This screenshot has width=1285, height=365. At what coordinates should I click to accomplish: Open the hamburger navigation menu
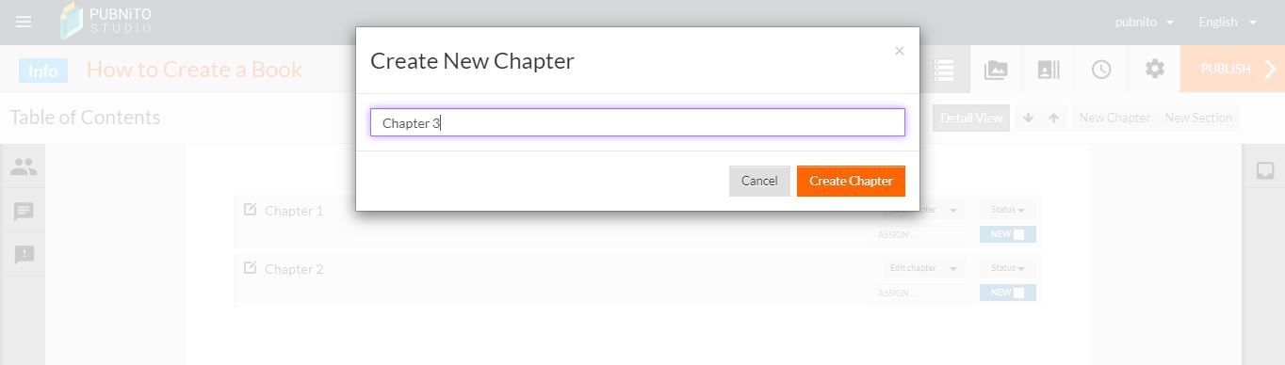(x=24, y=22)
